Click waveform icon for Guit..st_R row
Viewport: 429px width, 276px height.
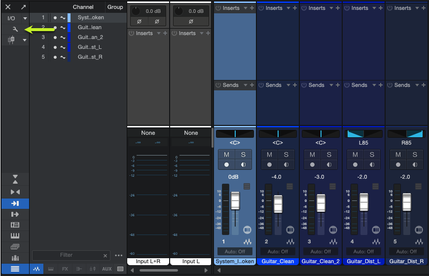coord(63,57)
